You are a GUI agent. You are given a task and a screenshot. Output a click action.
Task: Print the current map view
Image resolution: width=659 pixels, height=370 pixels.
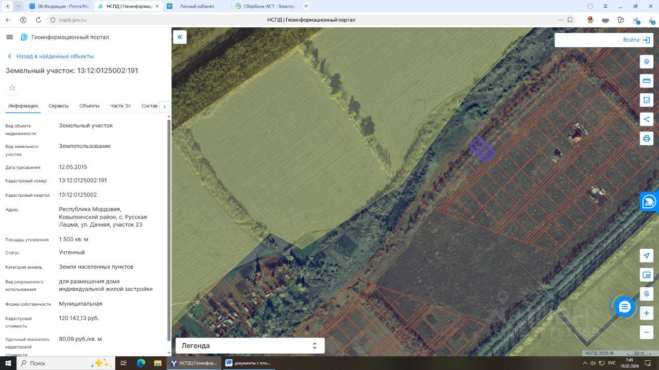[647, 139]
